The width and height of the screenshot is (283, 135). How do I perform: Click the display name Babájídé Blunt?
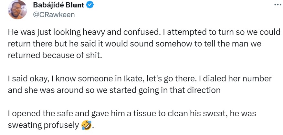tap(59, 5)
